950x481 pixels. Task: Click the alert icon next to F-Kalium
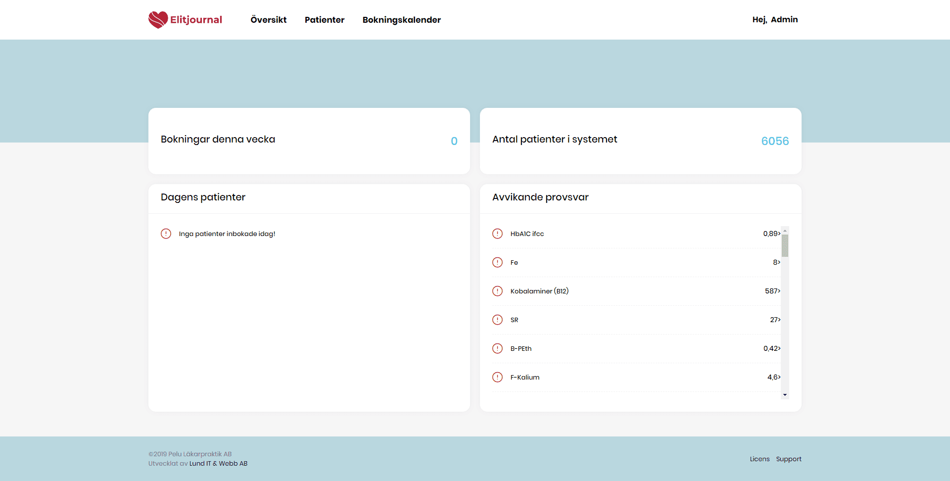[497, 377]
